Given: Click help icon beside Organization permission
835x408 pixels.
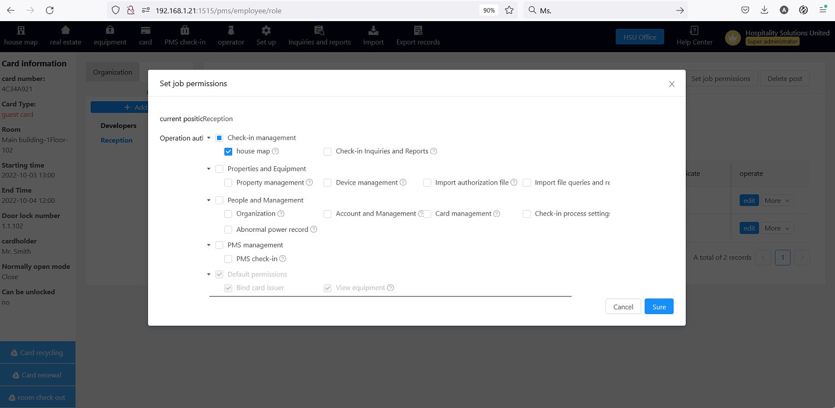Looking at the screenshot, I should click(x=281, y=213).
